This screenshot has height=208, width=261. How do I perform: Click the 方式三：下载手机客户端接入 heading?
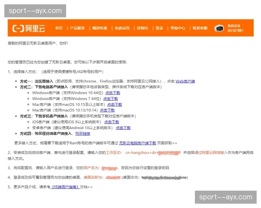44,116
